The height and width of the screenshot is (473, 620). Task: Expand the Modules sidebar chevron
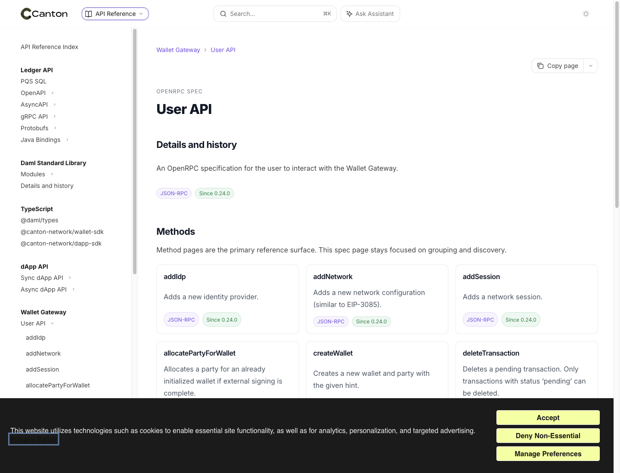[52, 174]
